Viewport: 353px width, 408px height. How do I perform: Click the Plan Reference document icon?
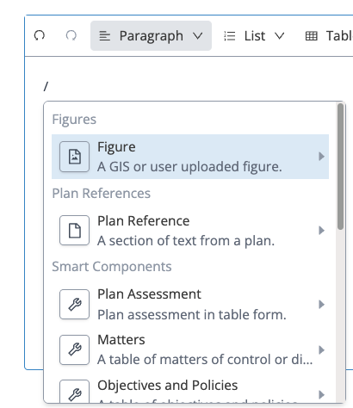[75, 231]
